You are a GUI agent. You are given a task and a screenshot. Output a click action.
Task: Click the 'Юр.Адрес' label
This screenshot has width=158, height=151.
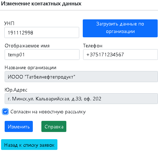[x=16, y=90]
